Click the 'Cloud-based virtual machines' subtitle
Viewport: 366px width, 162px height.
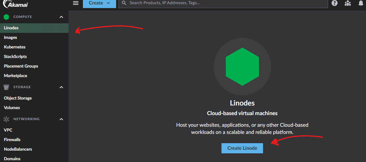pos(242,113)
